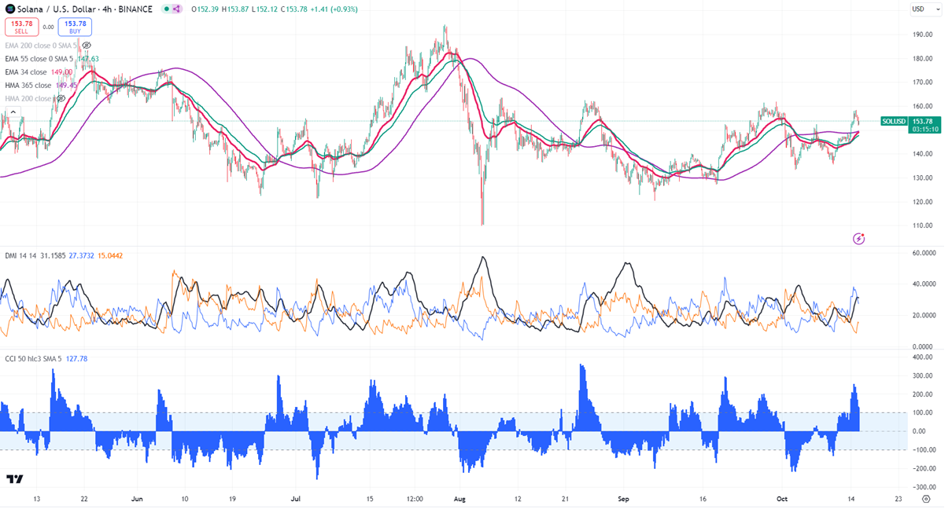Click the Oct label on time axis
This screenshot has height=509, width=952.
(782, 499)
